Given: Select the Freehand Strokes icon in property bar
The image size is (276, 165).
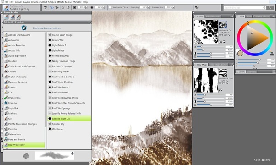Looking at the screenshot, I should tap(52, 7).
